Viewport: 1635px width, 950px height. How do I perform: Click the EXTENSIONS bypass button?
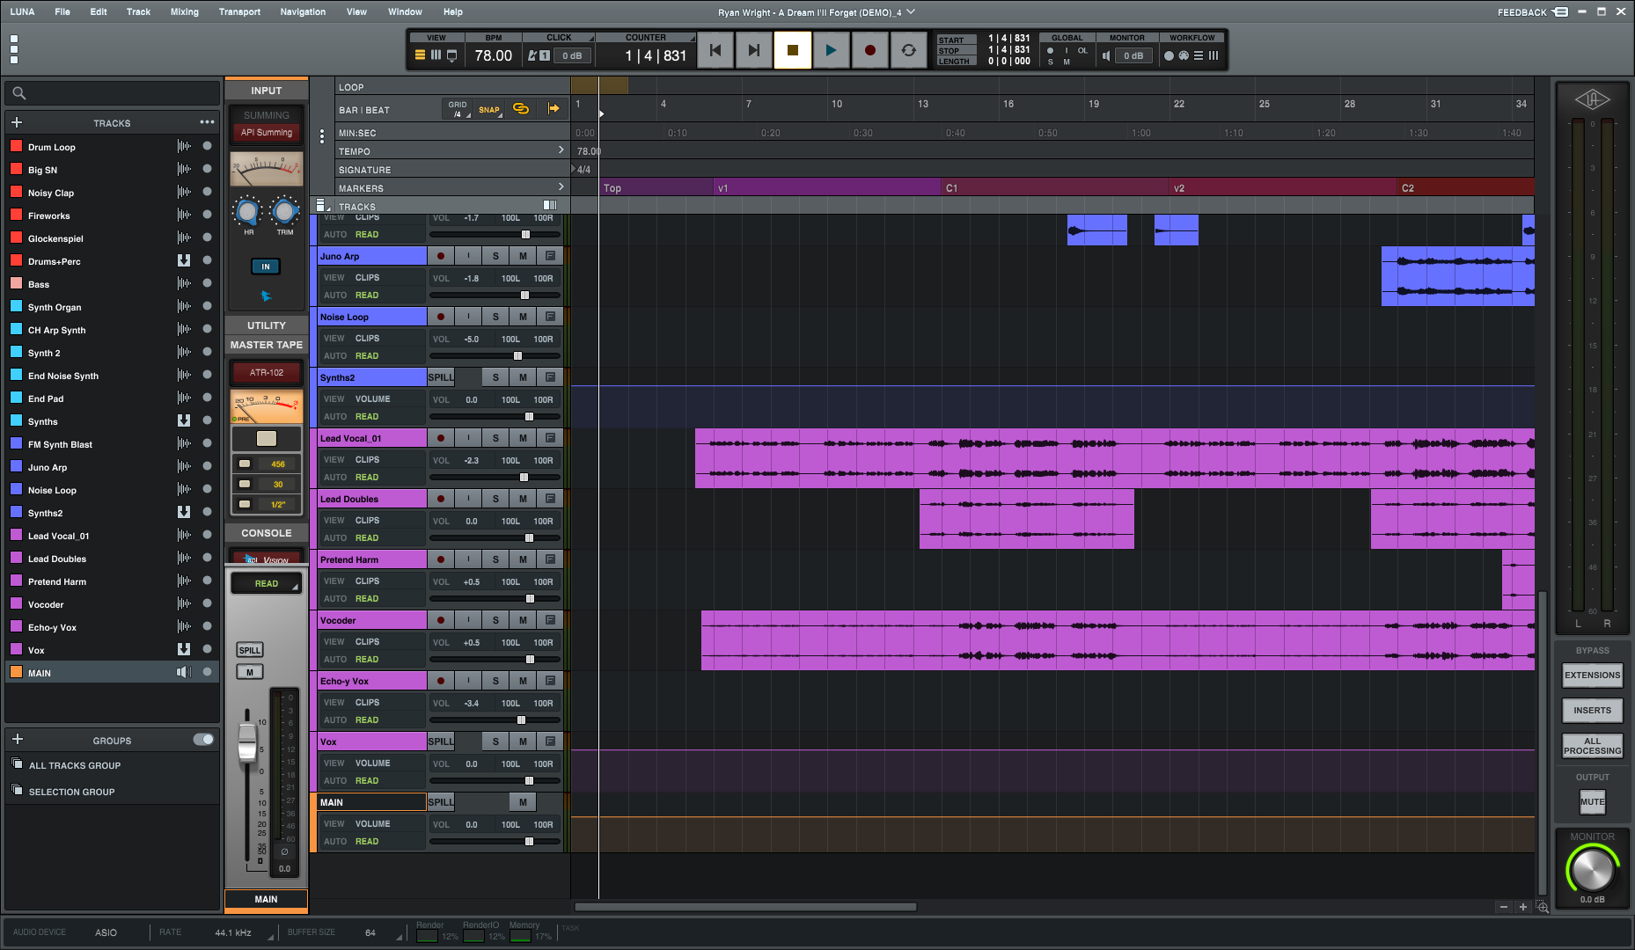(1592, 676)
